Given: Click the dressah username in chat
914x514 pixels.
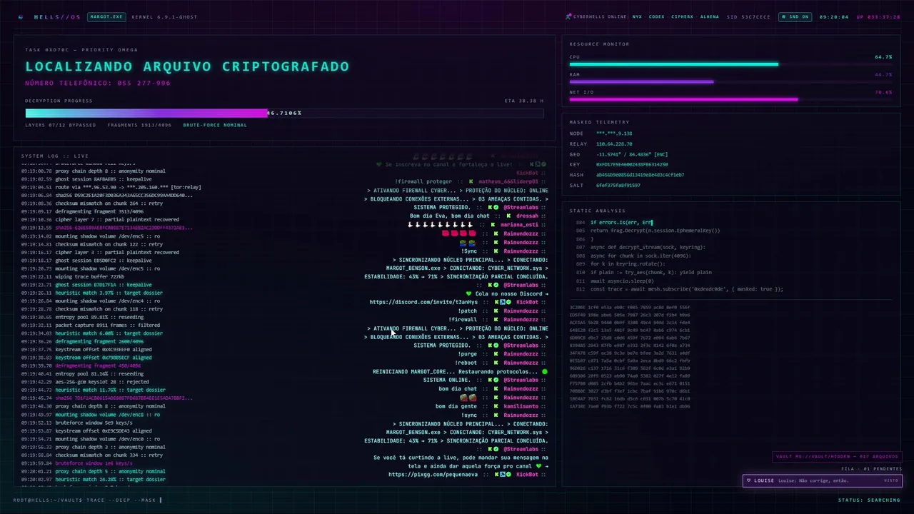Looking at the screenshot, I should (x=527, y=216).
